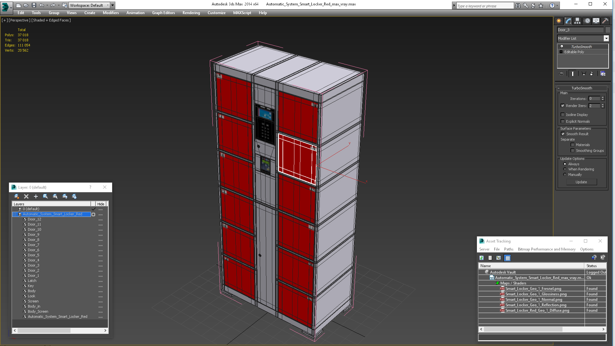Collapse Automatic_System_Smart_Locker_Red layer tree
Screen dimensions: 615x346
pos(15,214)
